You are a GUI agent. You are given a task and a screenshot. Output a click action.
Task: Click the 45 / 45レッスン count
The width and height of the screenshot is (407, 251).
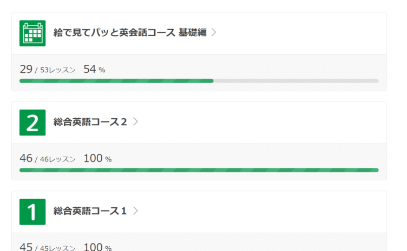(x=48, y=247)
